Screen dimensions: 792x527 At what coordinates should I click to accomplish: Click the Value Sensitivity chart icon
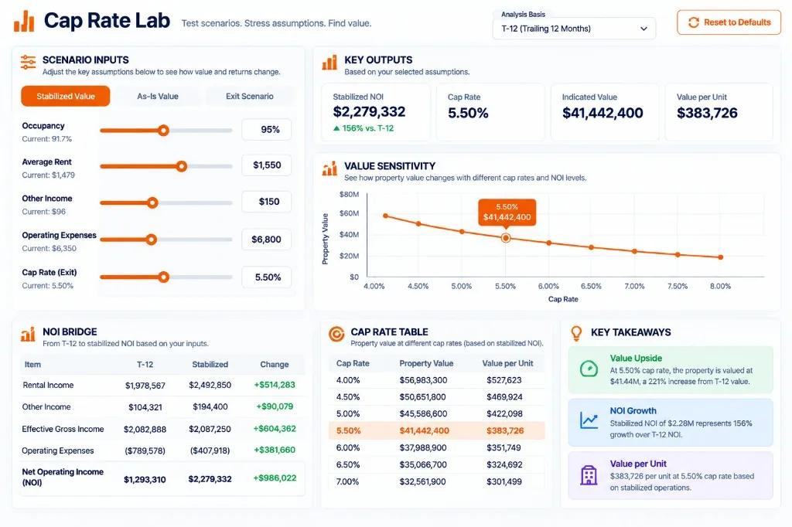coord(329,168)
